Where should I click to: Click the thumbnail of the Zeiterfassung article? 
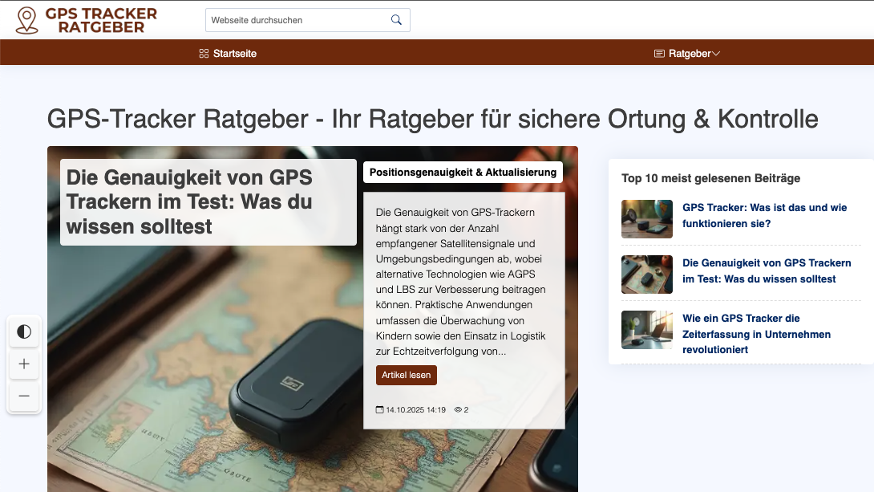[x=646, y=329]
